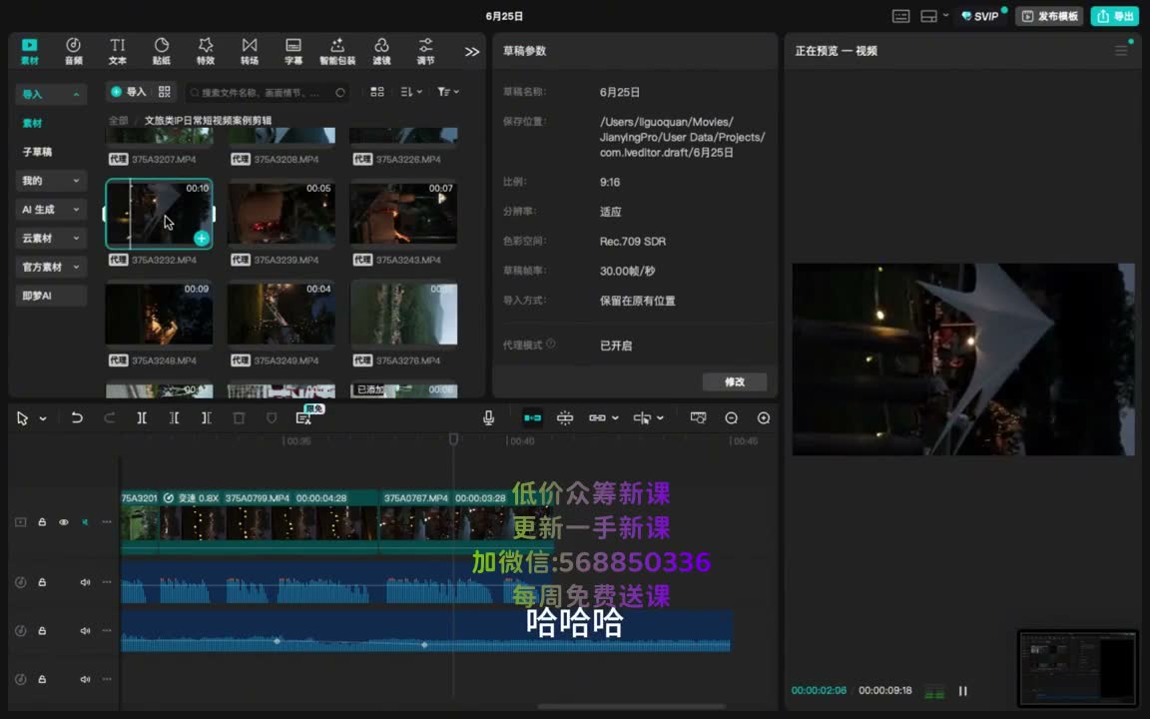Trim left of the playhead
The width and height of the screenshot is (1150, 719).
tap(174, 418)
